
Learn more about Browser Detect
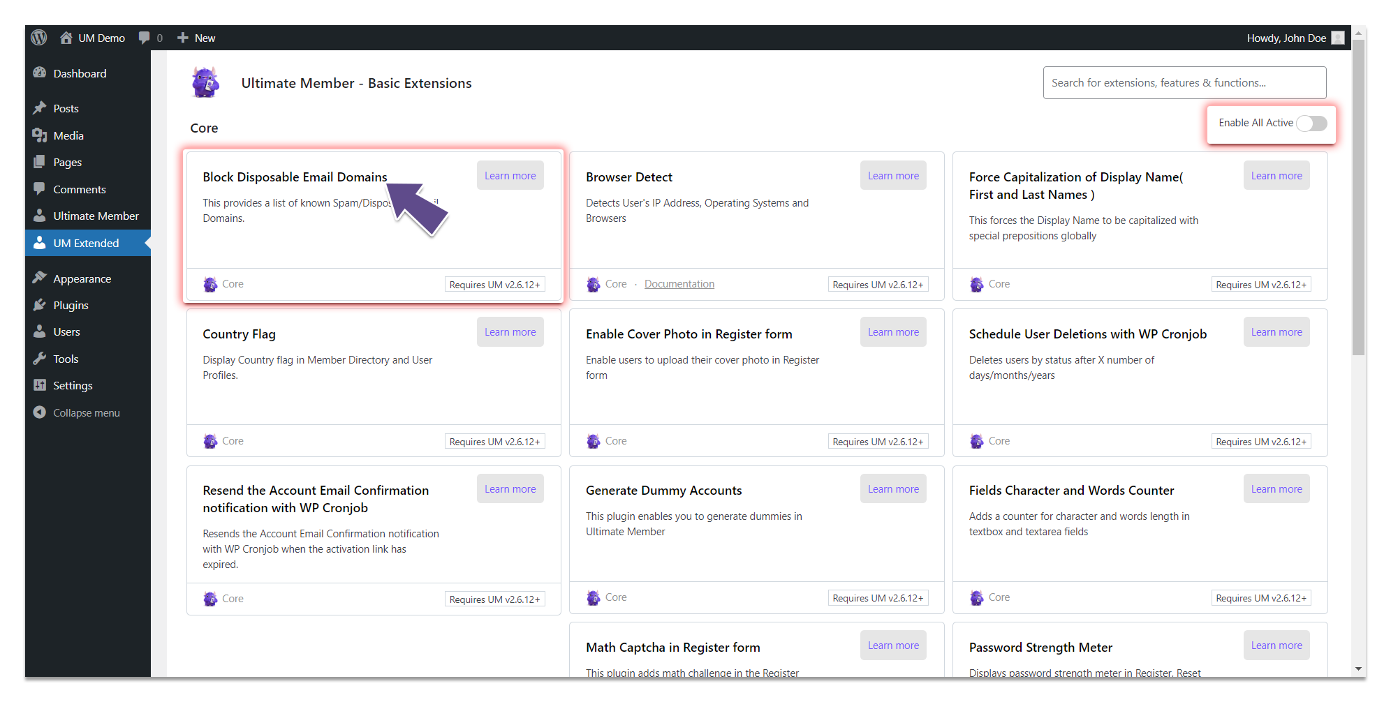click(x=893, y=176)
